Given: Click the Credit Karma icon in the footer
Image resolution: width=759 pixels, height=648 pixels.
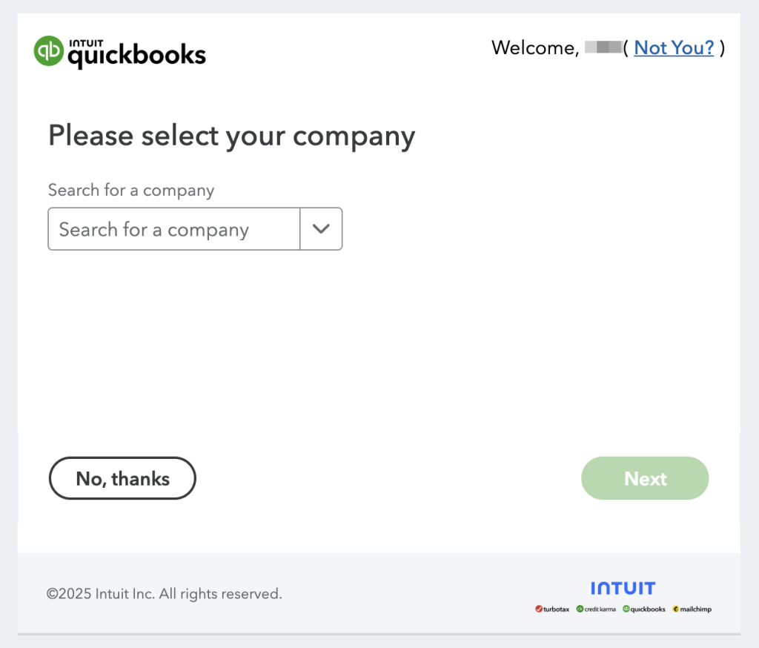Looking at the screenshot, I should click(578, 608).
